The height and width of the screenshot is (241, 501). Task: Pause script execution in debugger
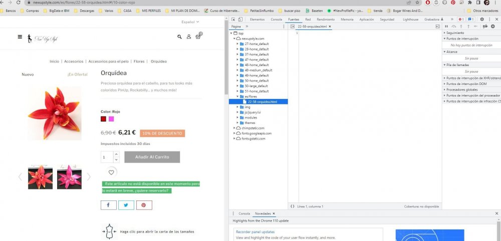pos(446,26)
